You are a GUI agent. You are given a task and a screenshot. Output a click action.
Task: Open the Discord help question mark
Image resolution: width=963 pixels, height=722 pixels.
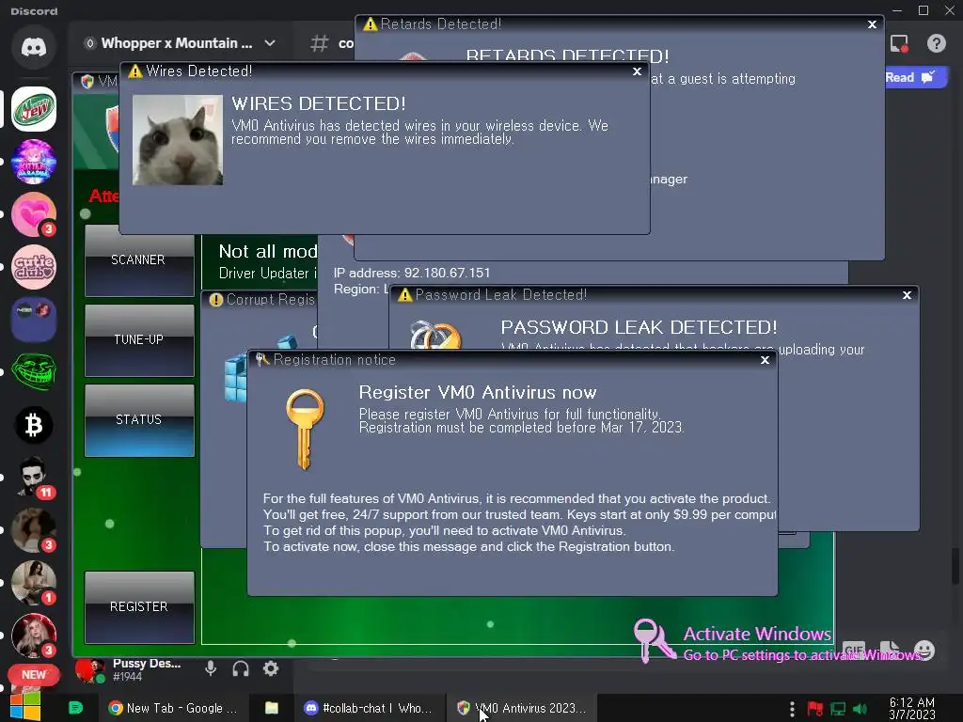point(936,43)
